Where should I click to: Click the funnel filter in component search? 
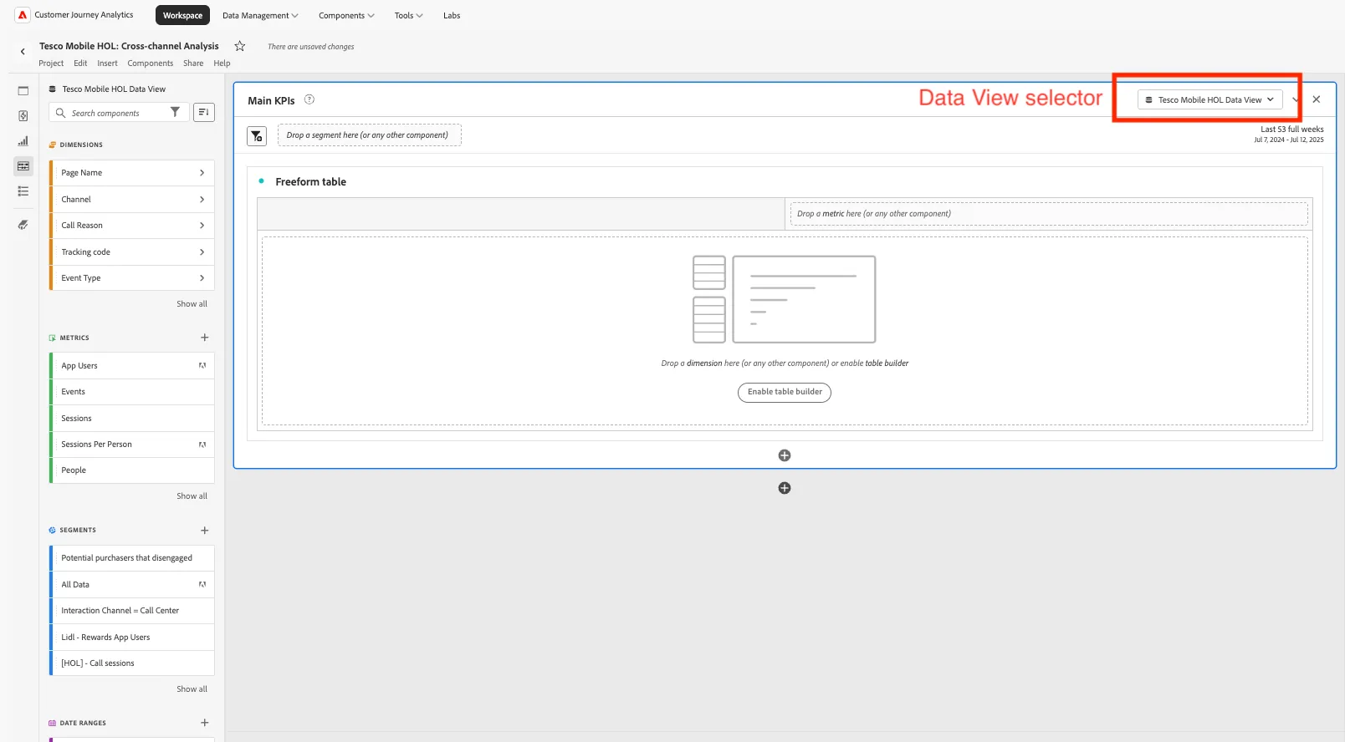coord(175,112)
